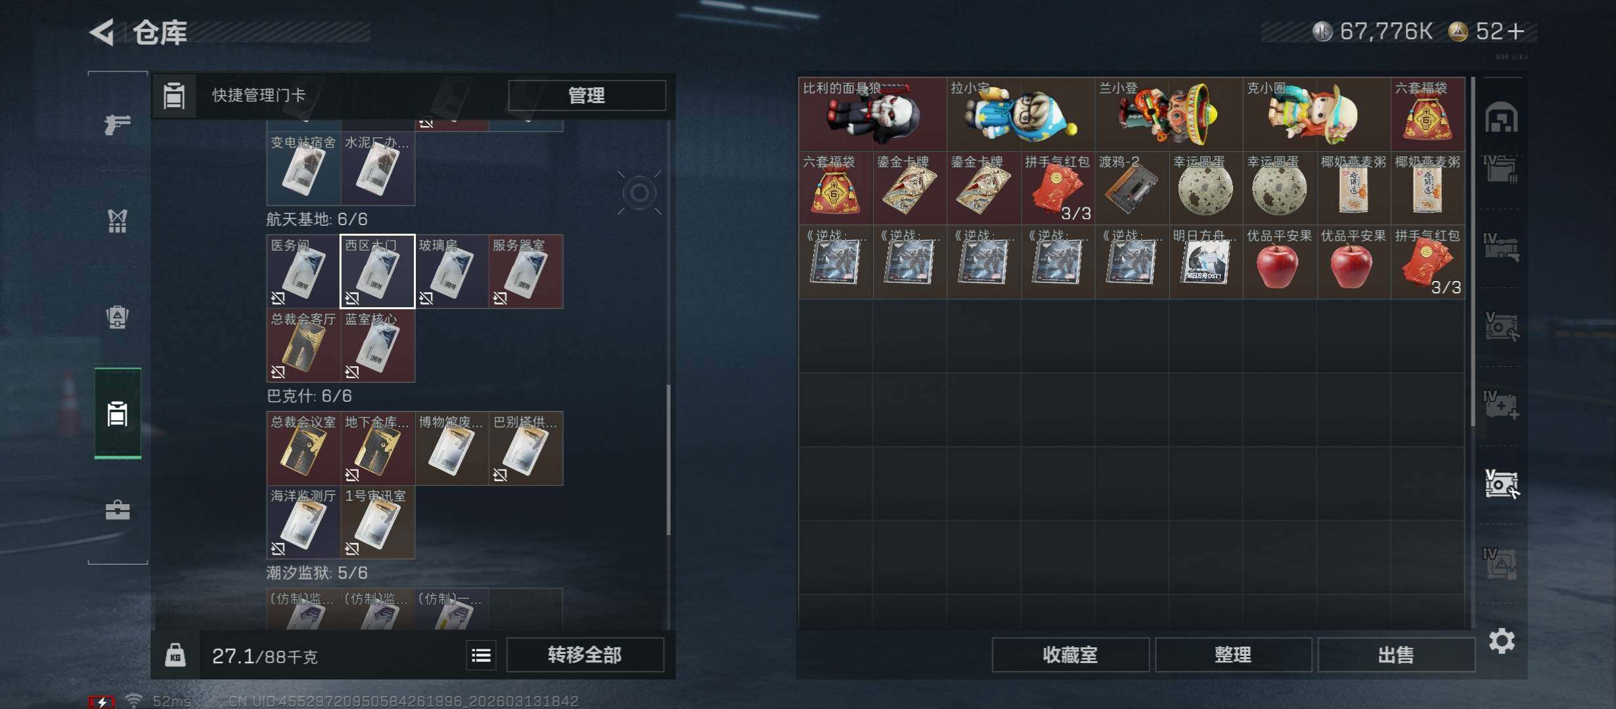Open the weapons category in the left sidebar
Image resolution: width=1616 pixels, height=709 pixels.
point(118,124)
